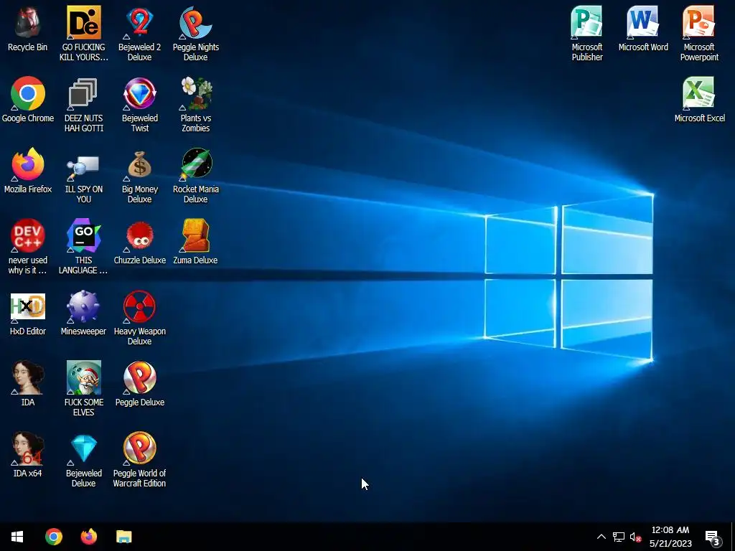Open the Windows Start menu
Image resolution: width=735 pixels, height=551 pixels.
tap(17, 537)
